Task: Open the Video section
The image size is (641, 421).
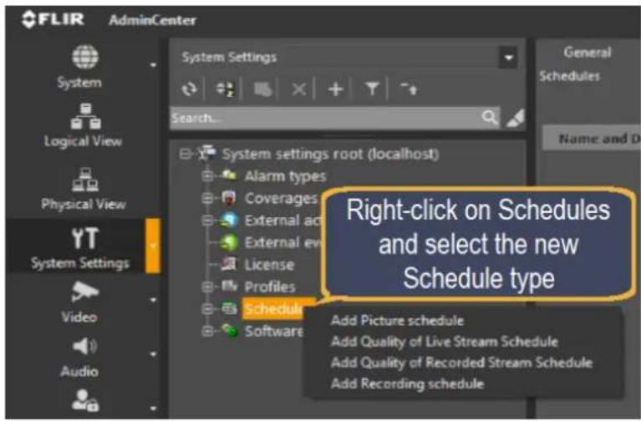Action: (80, 302)
